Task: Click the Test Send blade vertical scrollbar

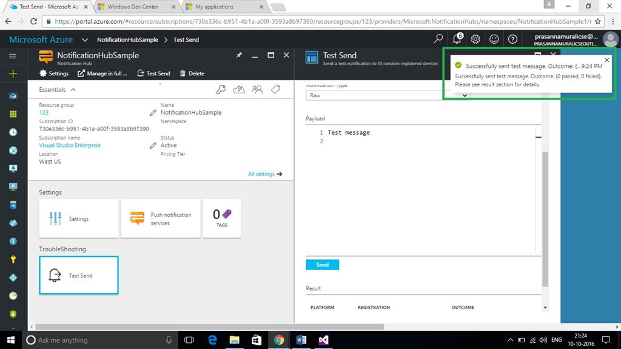Action: click(545, 219)
